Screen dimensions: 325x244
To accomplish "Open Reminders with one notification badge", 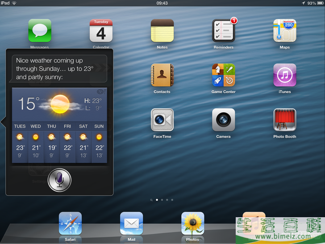I will tap(223, 31).
